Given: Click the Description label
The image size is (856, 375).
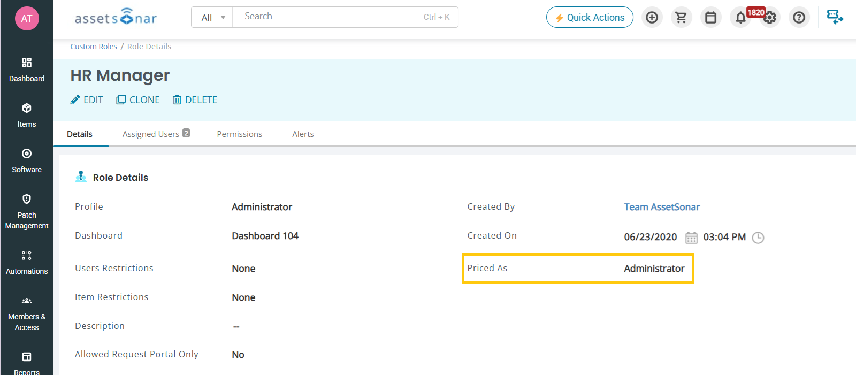Looking at the screenshot, I should [100, 326].
